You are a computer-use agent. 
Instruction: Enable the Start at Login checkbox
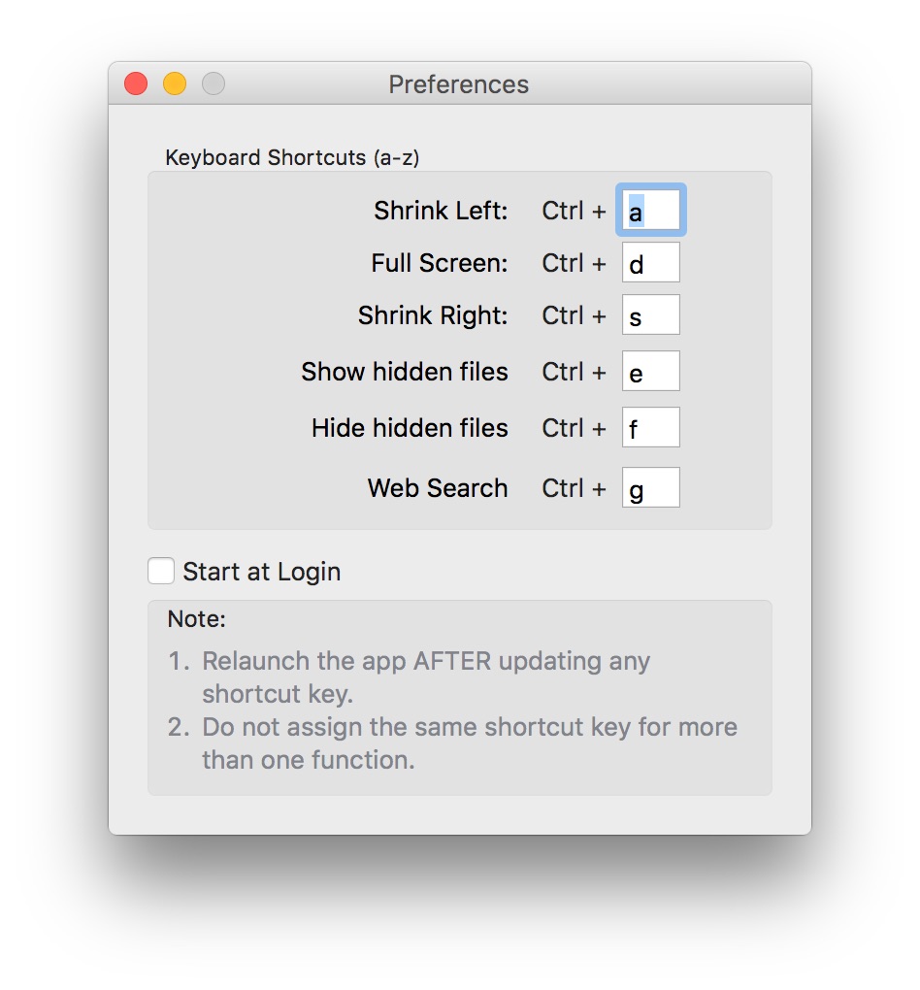[x=162, y=572]
